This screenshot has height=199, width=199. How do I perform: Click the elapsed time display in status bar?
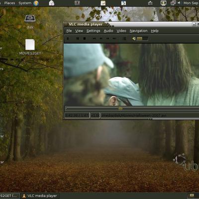[x=77, y=115]
